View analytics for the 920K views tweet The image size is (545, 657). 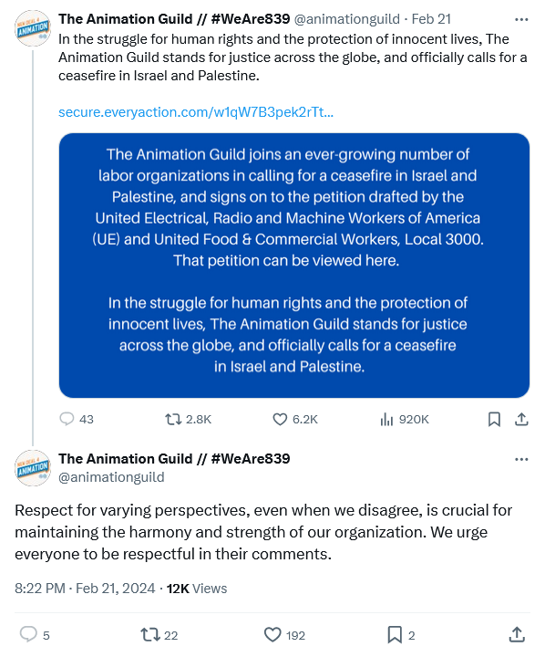click(405, 419)
